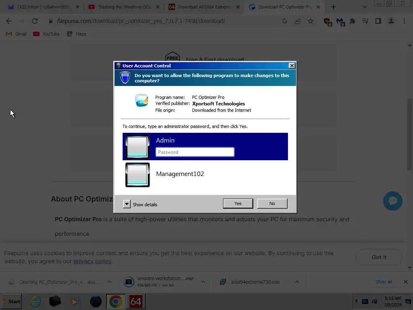413x310 pixels.
Task: Open the YouTube bookmark
Action: (47, 34)
